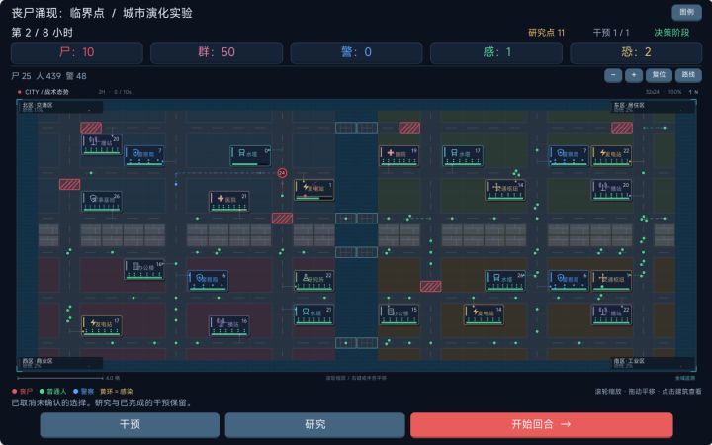Select west district police station numbered 4
The height and width of the screenshot is (445, 712).
click(x=208, y=281)
